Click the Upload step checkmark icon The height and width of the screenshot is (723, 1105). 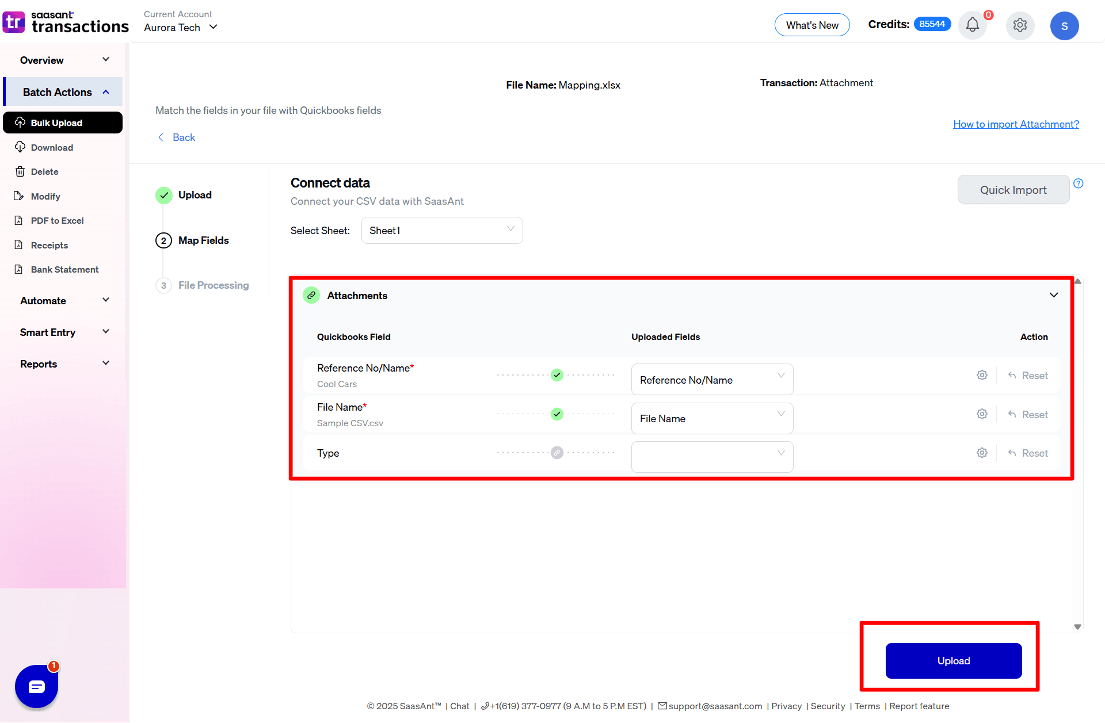164,195
